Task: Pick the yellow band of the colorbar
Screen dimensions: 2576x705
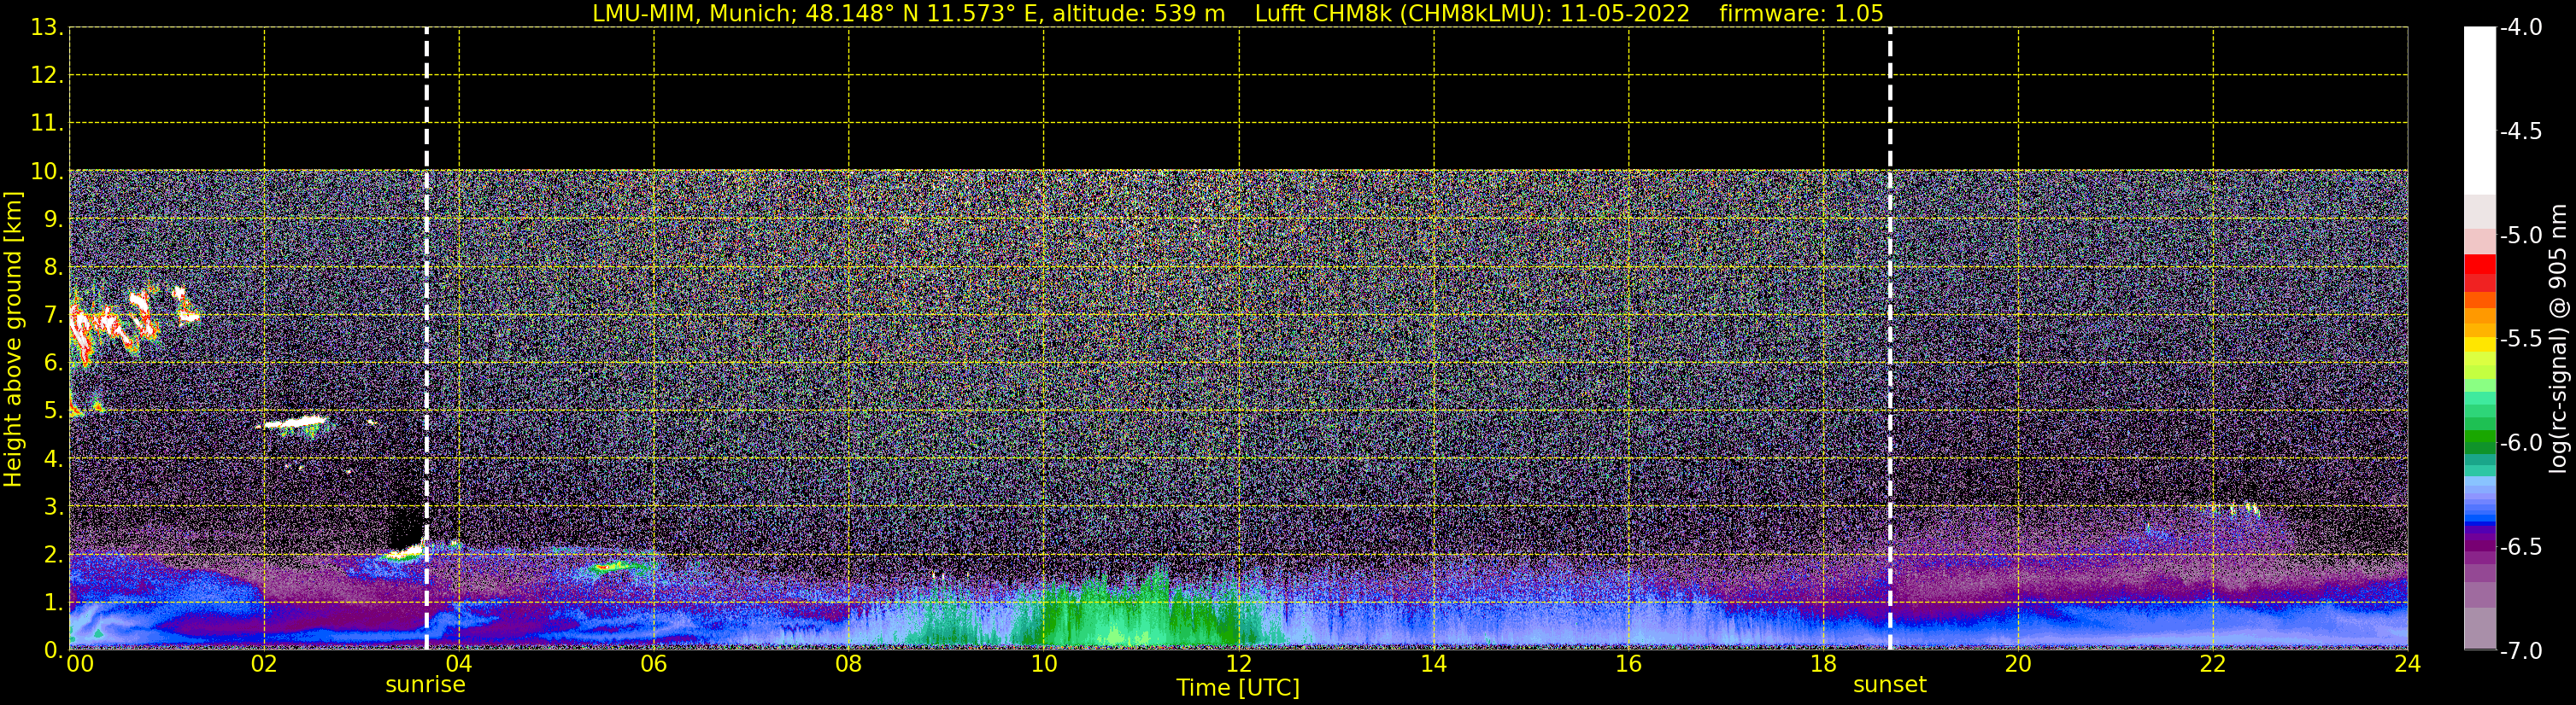Action: point(2479,346)
